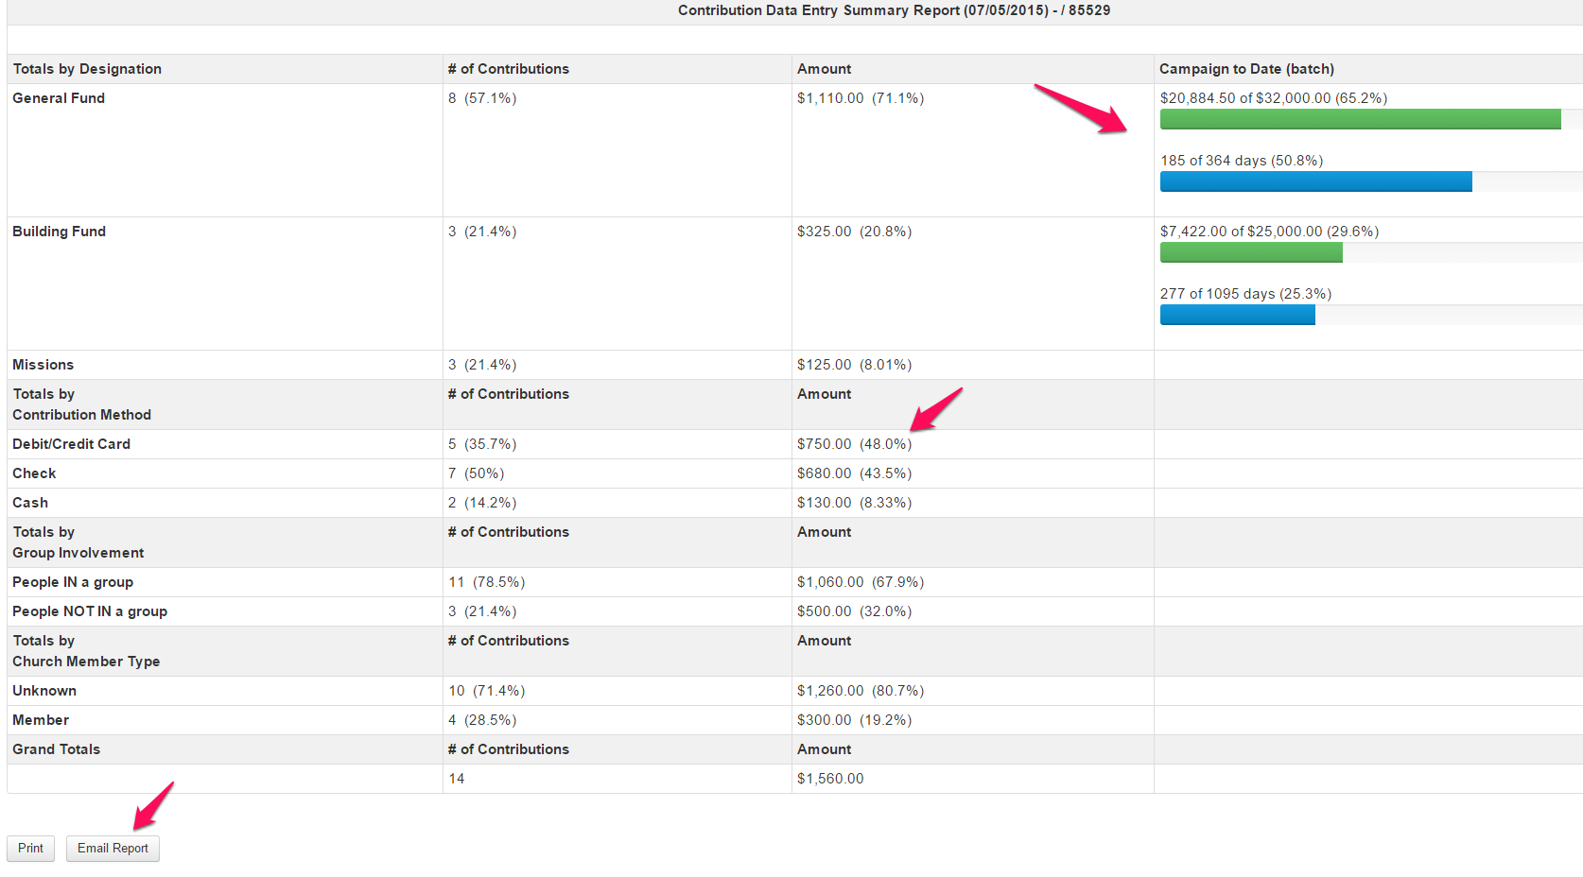Click the '$1,560.00' grand total amount

point(830,779)
